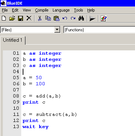Image resolution: width=135 pixels, height=136 pixels.
Task: Click 'add(a,b)' on line 08
Action: pyautogui.click(x=48, y=96)
